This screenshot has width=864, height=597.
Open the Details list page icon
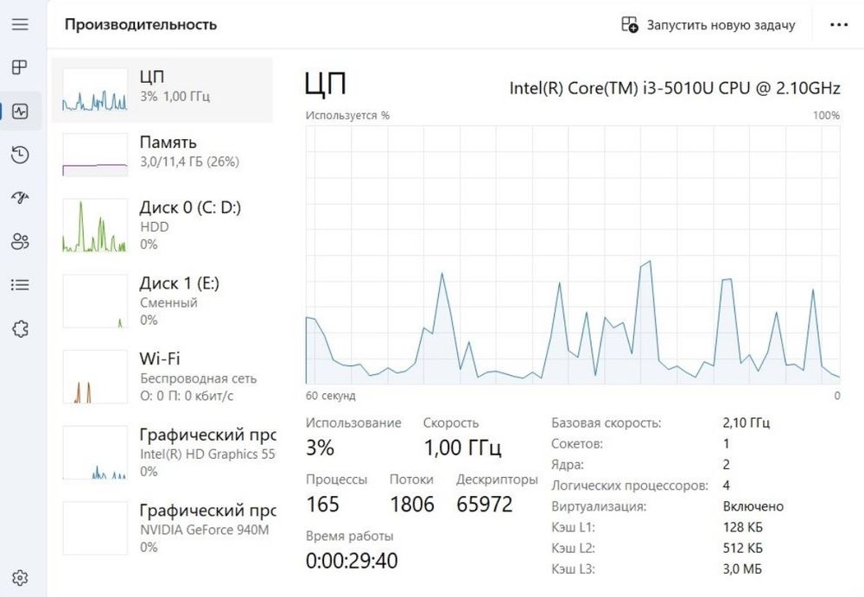point(20,284)
